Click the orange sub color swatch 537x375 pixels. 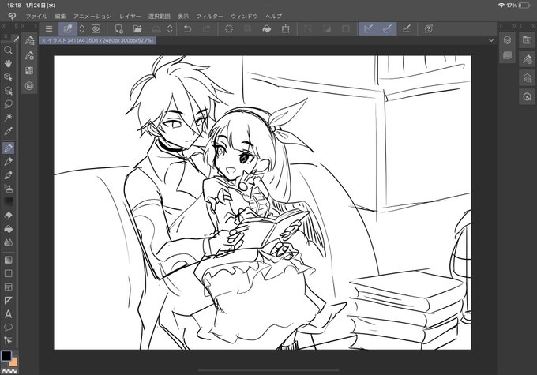pos(14,362)
